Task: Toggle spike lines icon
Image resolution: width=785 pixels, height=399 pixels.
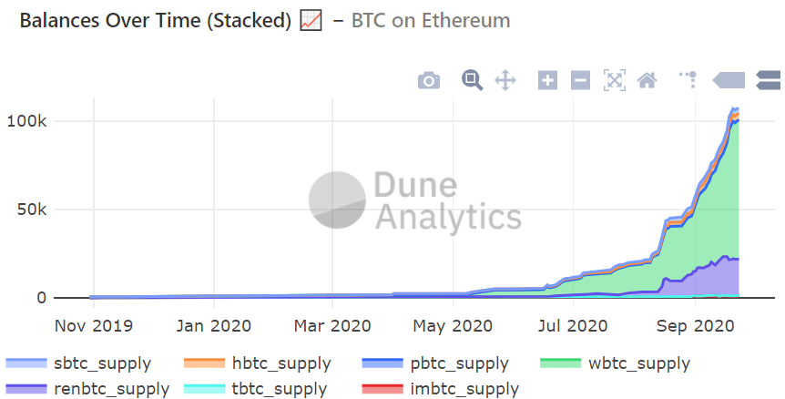Action: click(688, 80)
